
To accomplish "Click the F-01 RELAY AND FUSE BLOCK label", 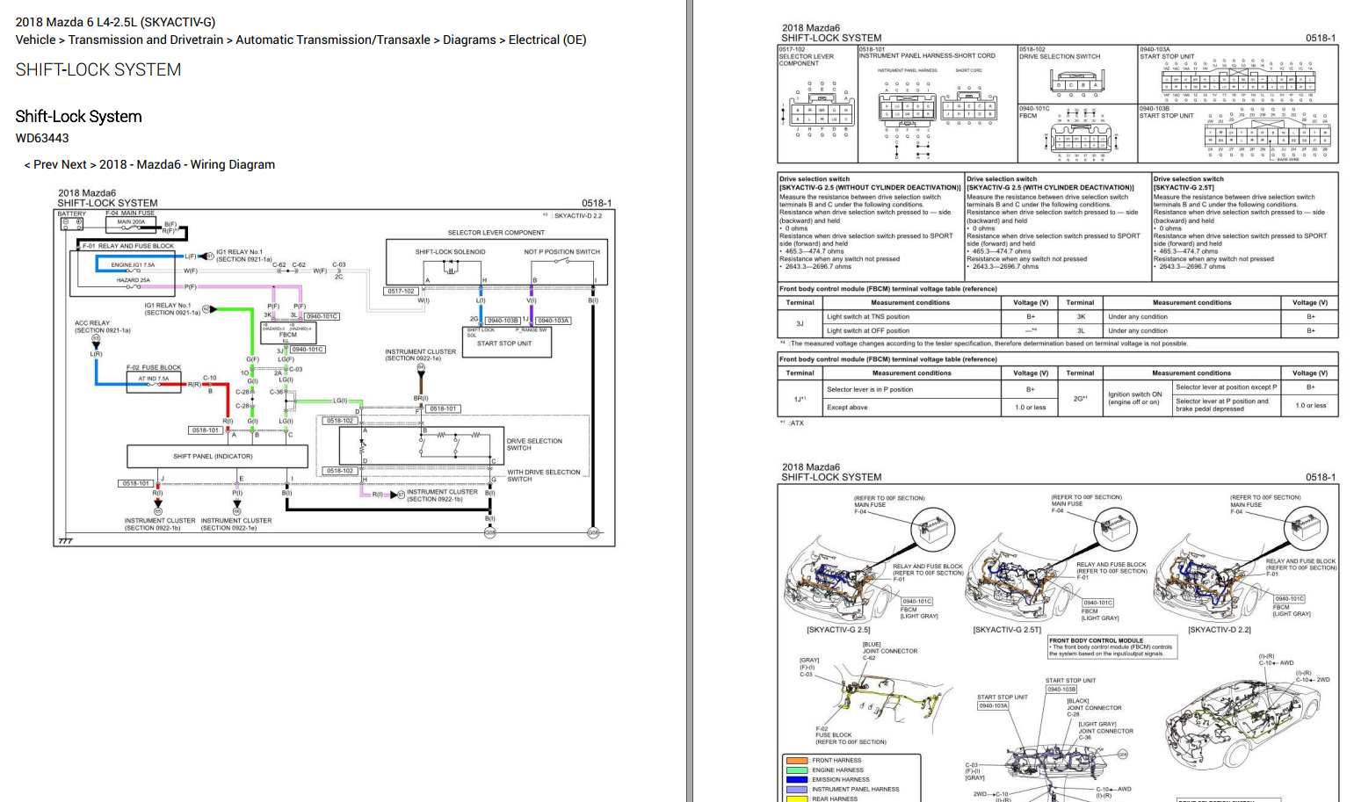I will point(128,246).
